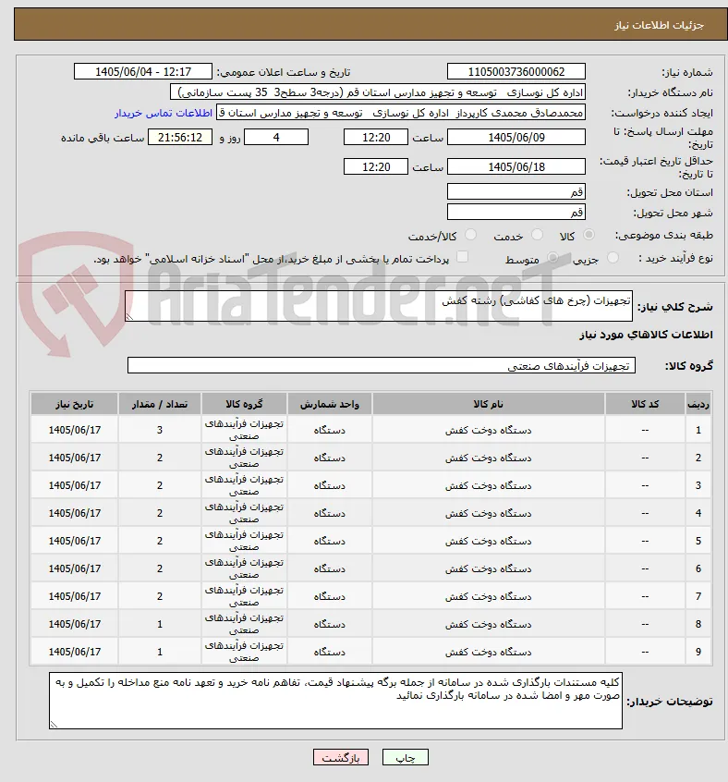Click the بازگشت back button
728x782 pixels.
pos(341,758)
